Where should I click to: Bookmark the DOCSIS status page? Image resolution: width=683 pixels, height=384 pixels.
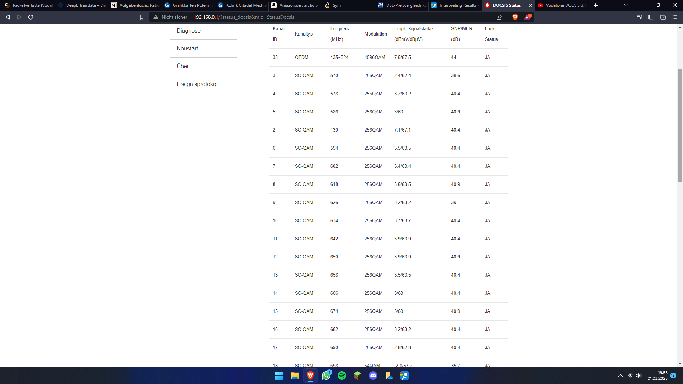click(141, 17)
